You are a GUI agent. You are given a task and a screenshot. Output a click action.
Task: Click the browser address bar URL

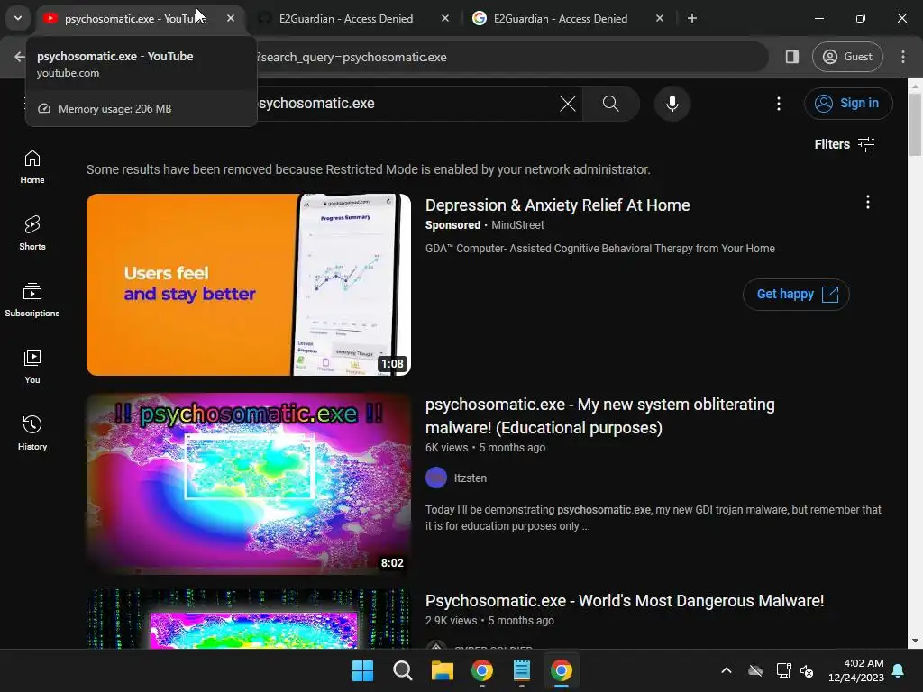pos(511,57)
